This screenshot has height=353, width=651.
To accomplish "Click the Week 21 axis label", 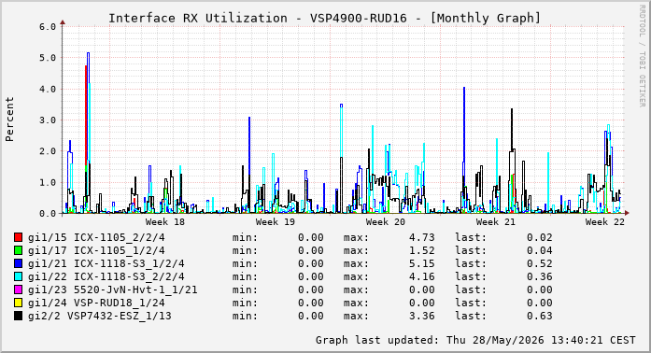I will coord(496,221).
